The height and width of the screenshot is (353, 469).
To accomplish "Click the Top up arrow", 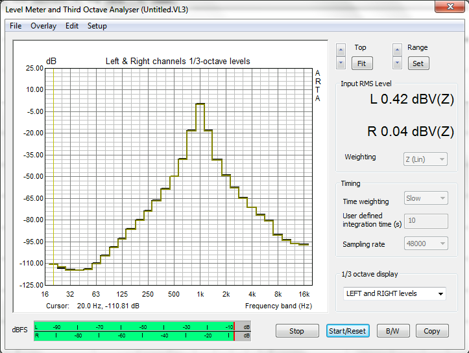I will click(x=341, y=50).
